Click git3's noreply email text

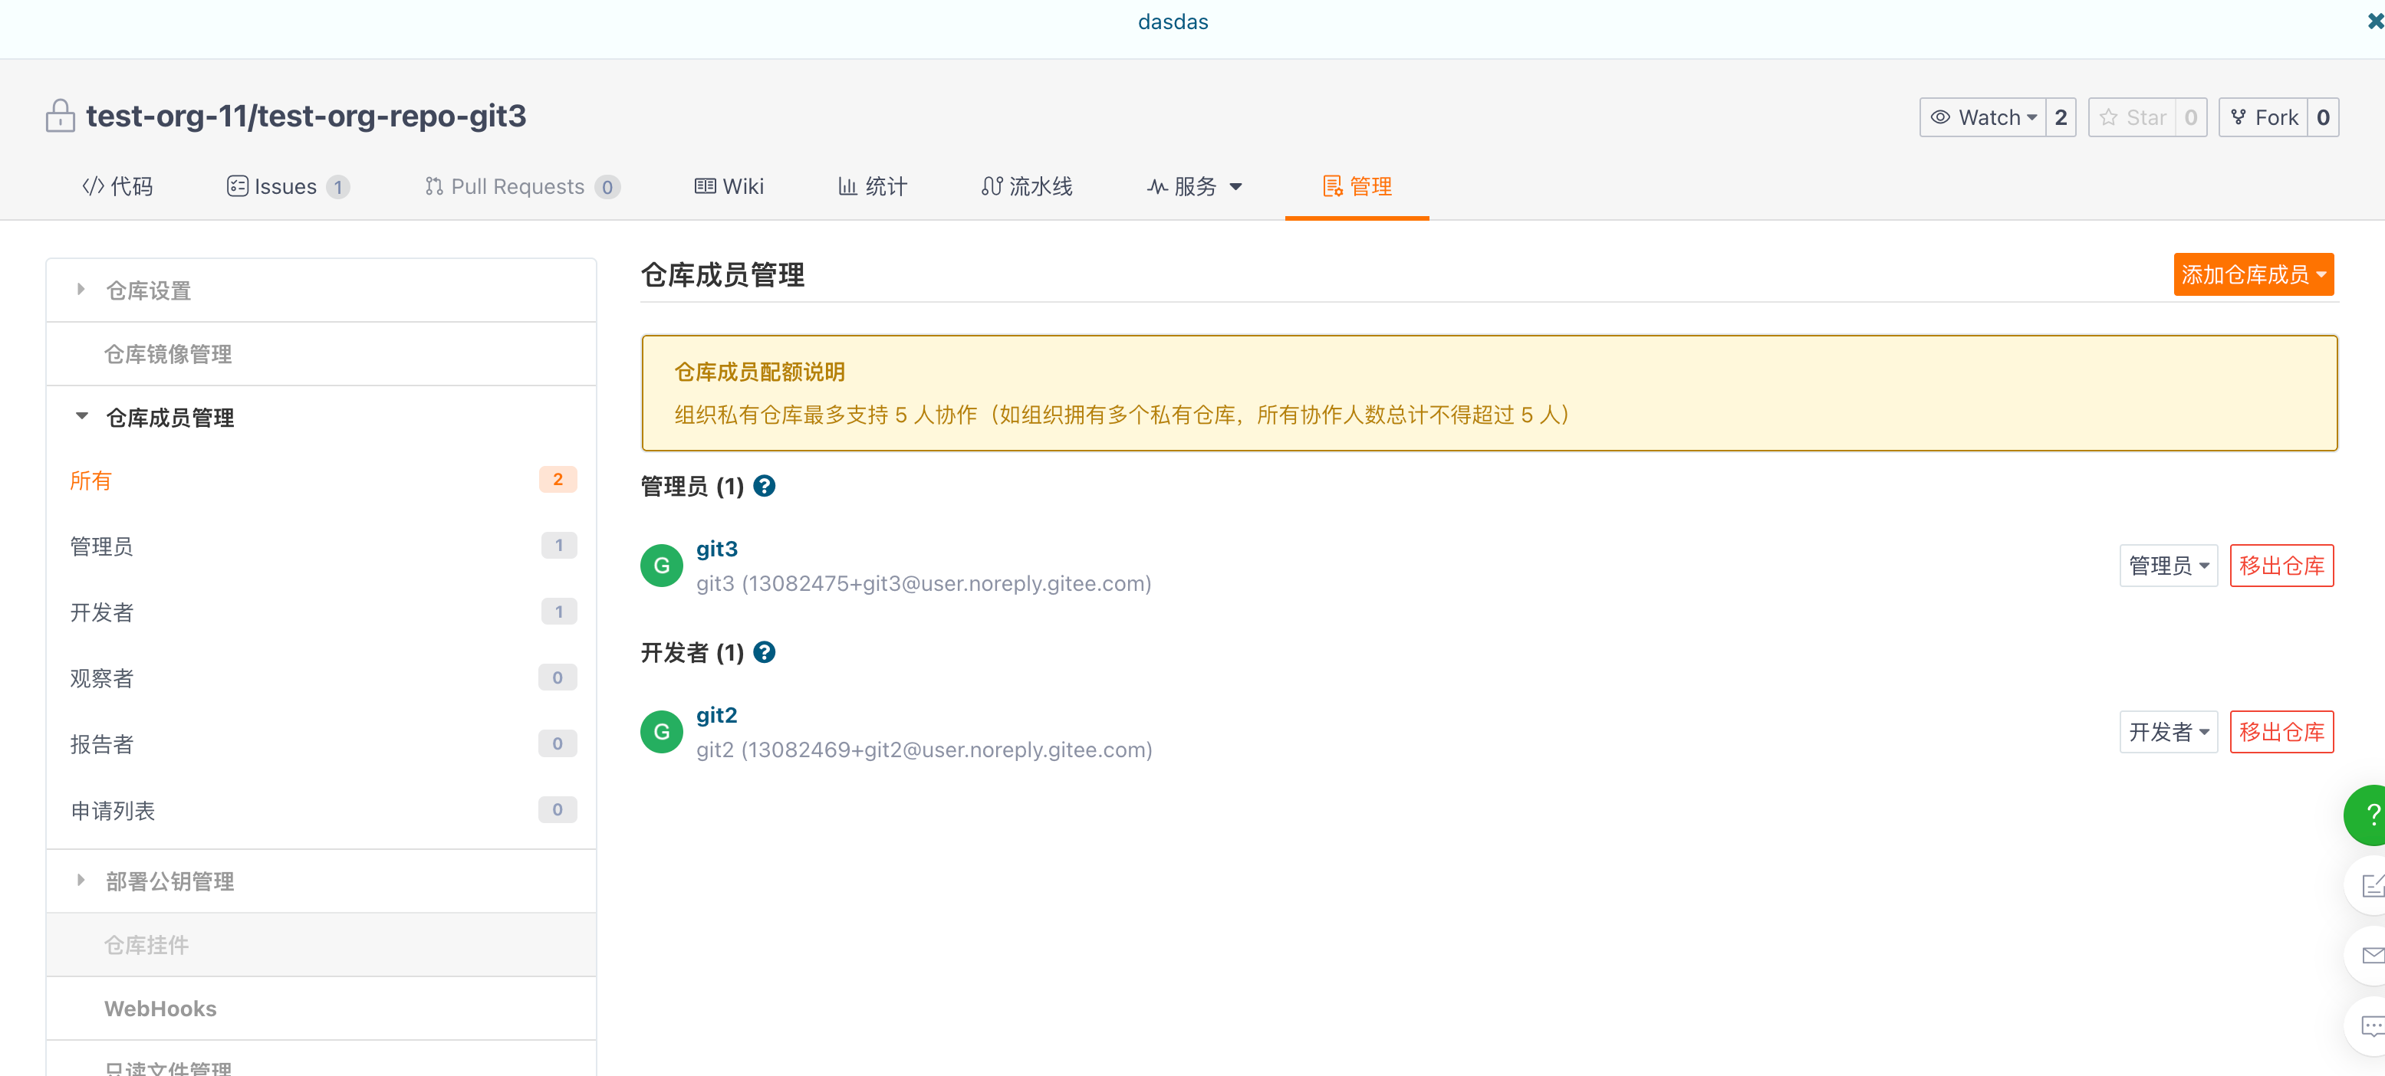(x=923, y=584)
